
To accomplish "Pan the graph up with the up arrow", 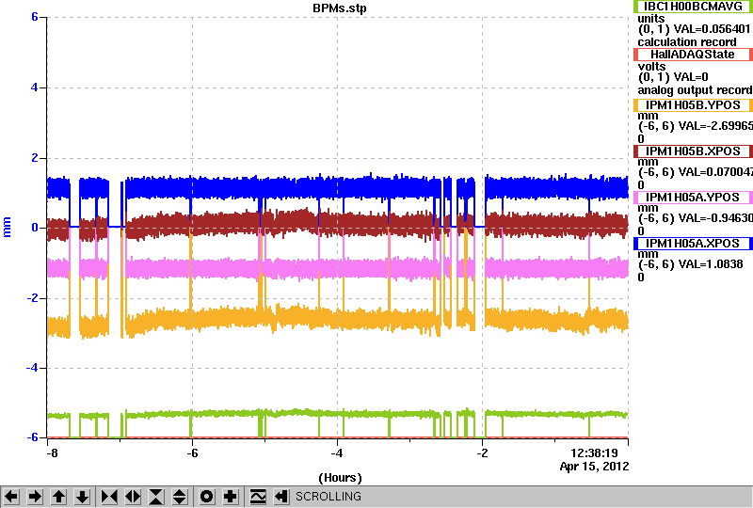I will (59, 497).
